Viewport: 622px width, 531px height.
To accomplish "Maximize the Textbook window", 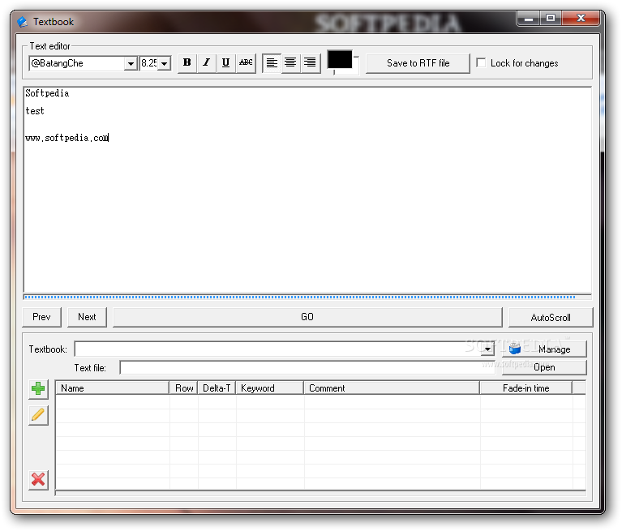I will (550, 19).
